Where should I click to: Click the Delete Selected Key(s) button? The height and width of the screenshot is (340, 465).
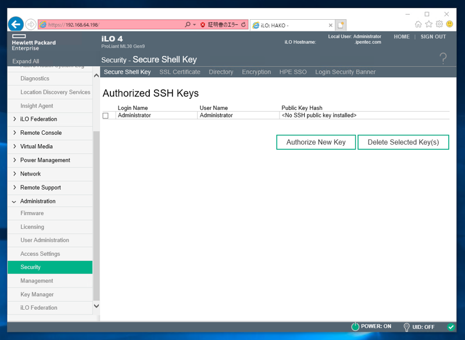(x=403, y=142)
